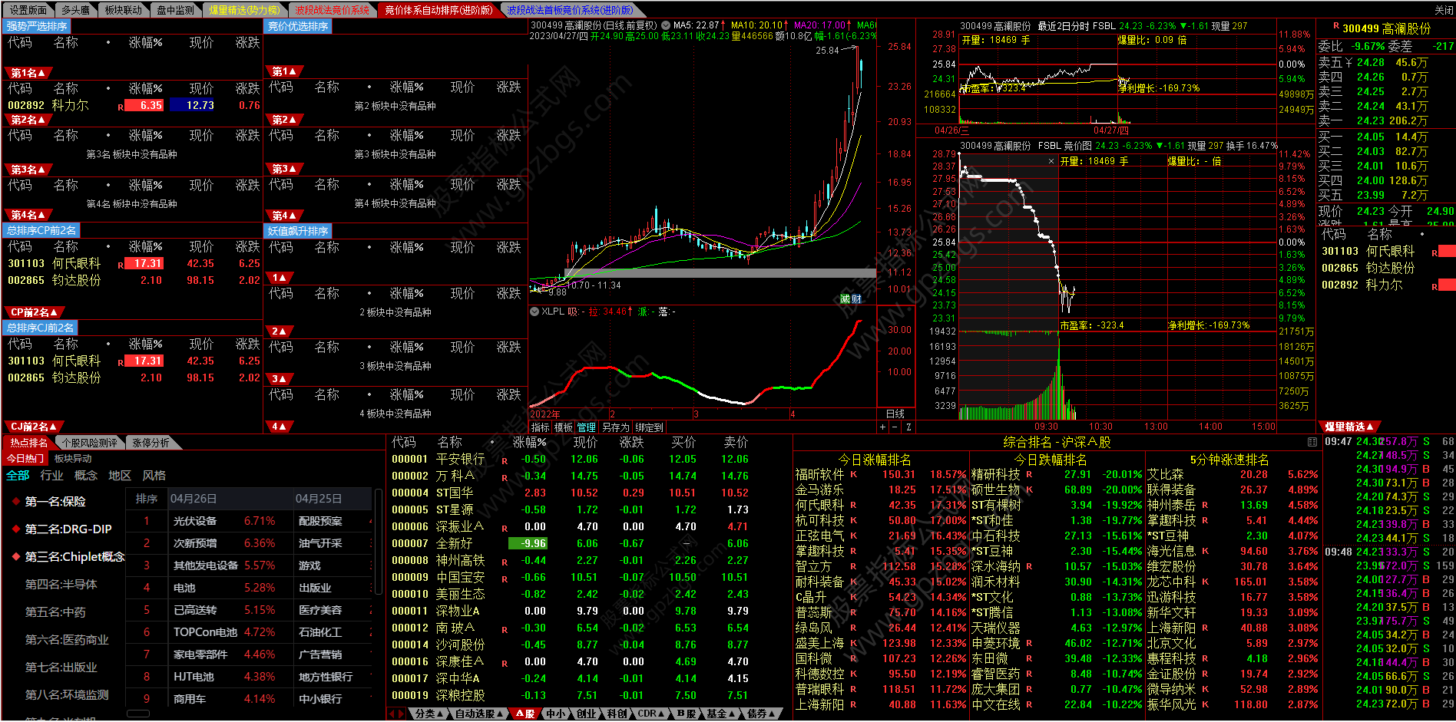Close the 竞价图 info overlay with X
Viewport: 1456px width, 722px height.
click(1051, 161)
